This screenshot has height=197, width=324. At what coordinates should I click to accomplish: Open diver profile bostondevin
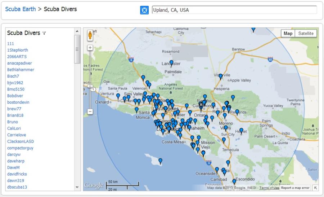pos(18,102)
